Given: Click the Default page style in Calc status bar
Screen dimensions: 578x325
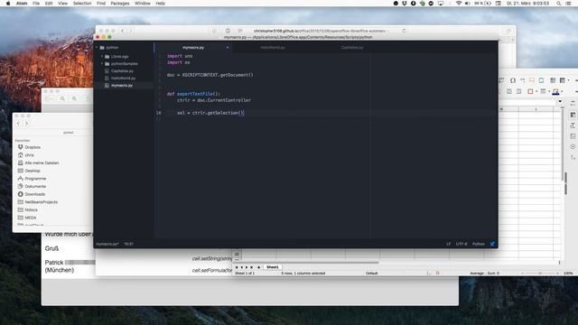Looking at the screenshot, I should click(371, 274).
